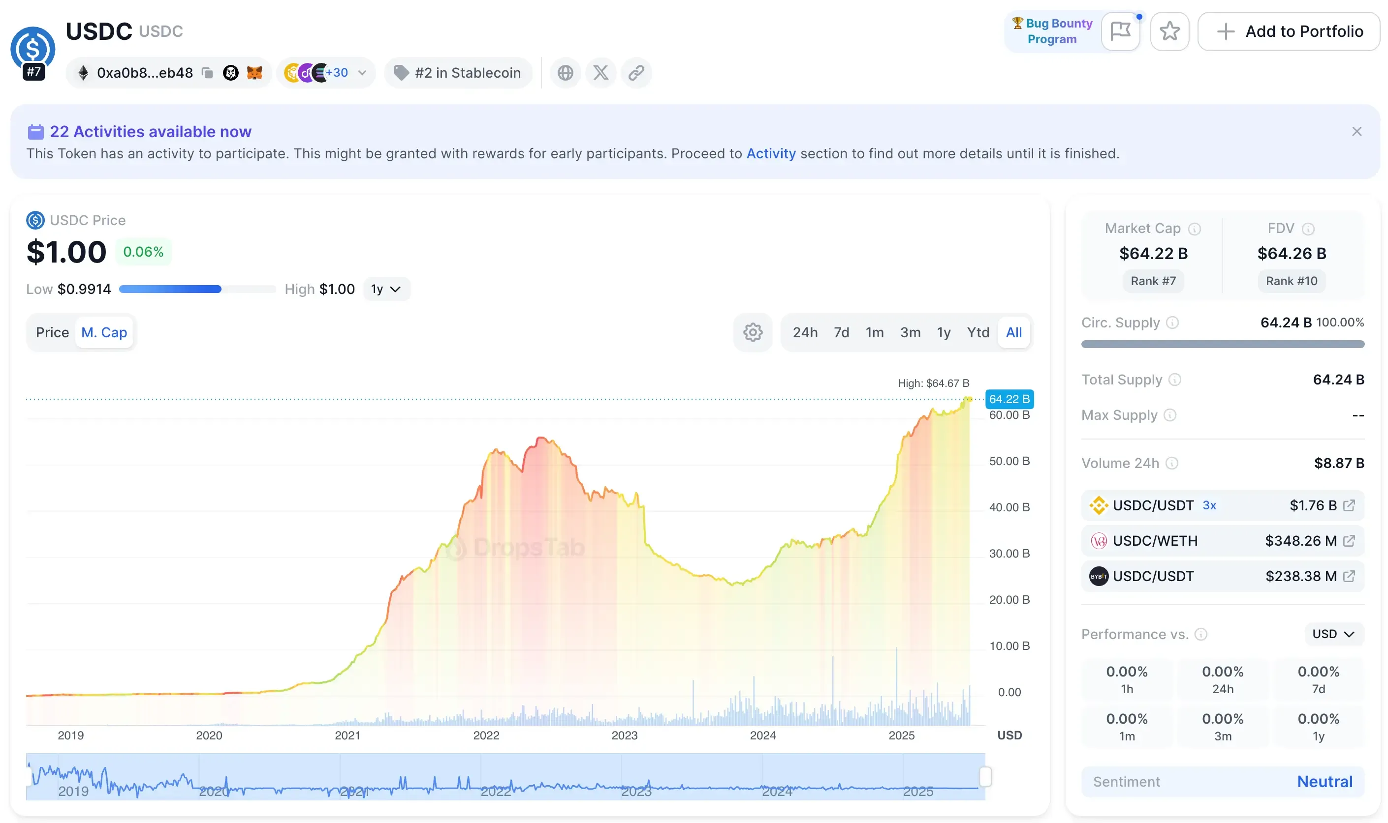Copy the 0xa0b8...eb48 contract address
Image resolution: width=1388 pixels, height=823 pixels.
[x=207, y=73]
